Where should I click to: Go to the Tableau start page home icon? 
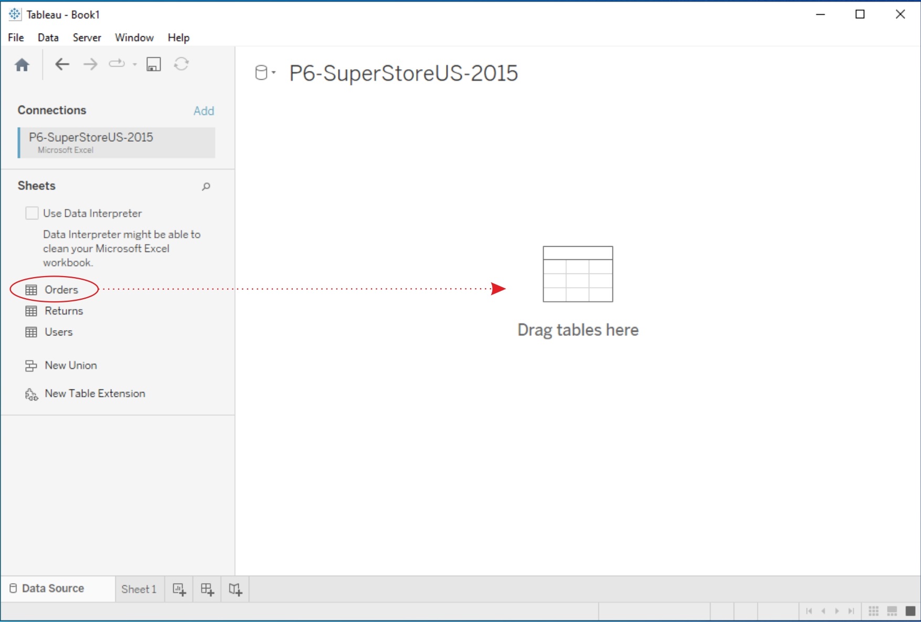pos(22,65)
